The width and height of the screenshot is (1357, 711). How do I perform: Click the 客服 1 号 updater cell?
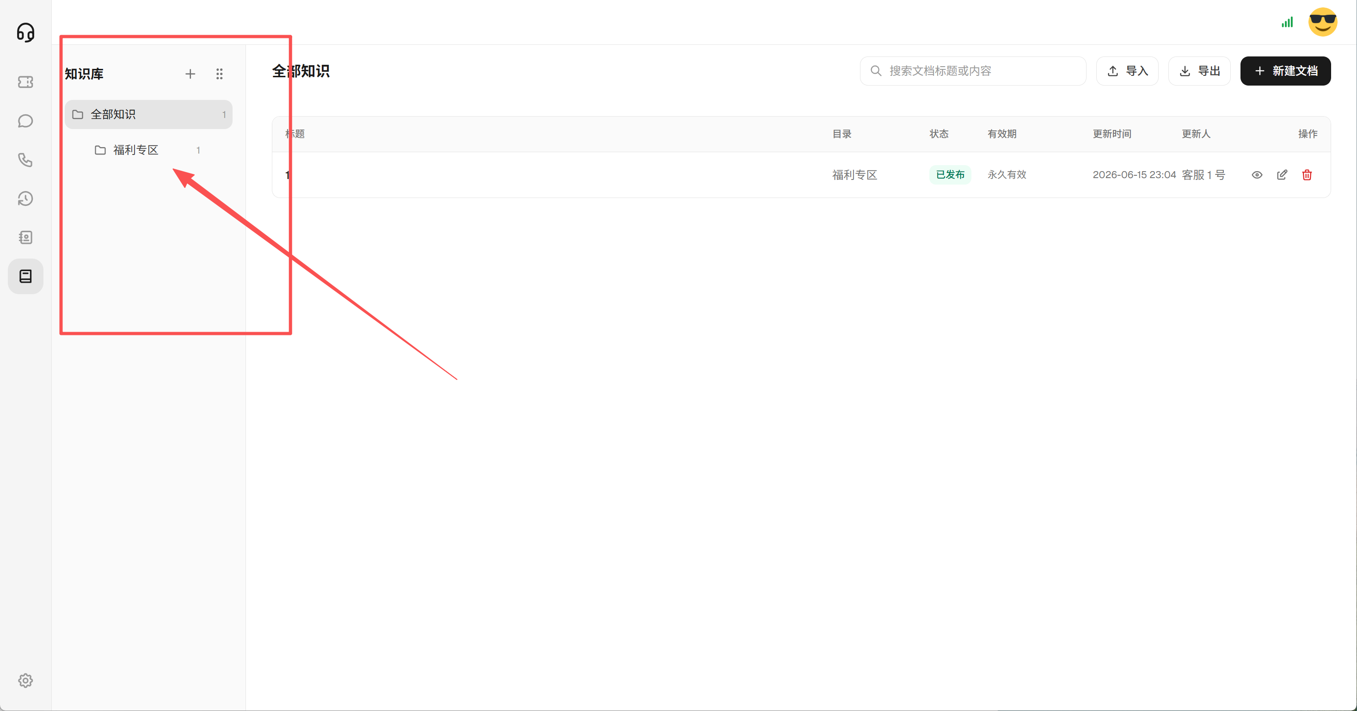1203,175
